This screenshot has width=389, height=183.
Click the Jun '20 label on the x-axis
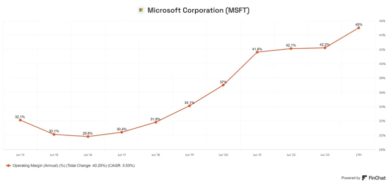[223, 155]
